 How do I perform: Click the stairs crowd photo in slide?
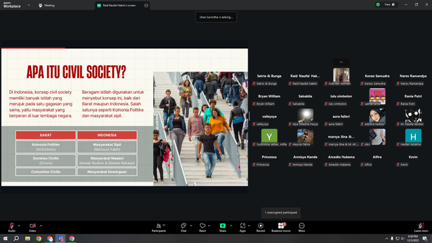pyautogui.click(x=200, y=129)
